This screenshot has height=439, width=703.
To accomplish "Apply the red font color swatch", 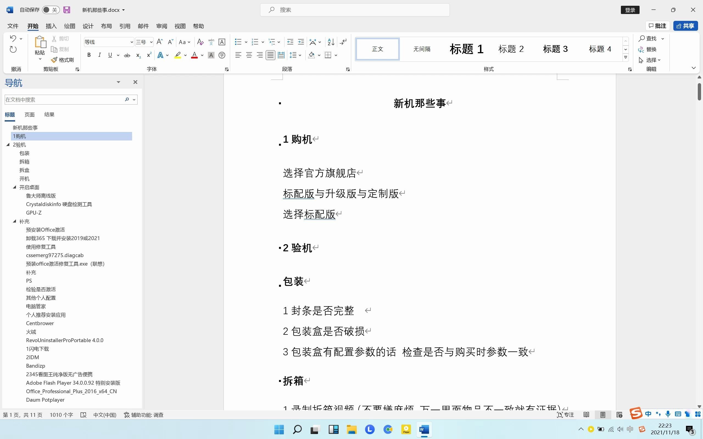I will point(194,55).
